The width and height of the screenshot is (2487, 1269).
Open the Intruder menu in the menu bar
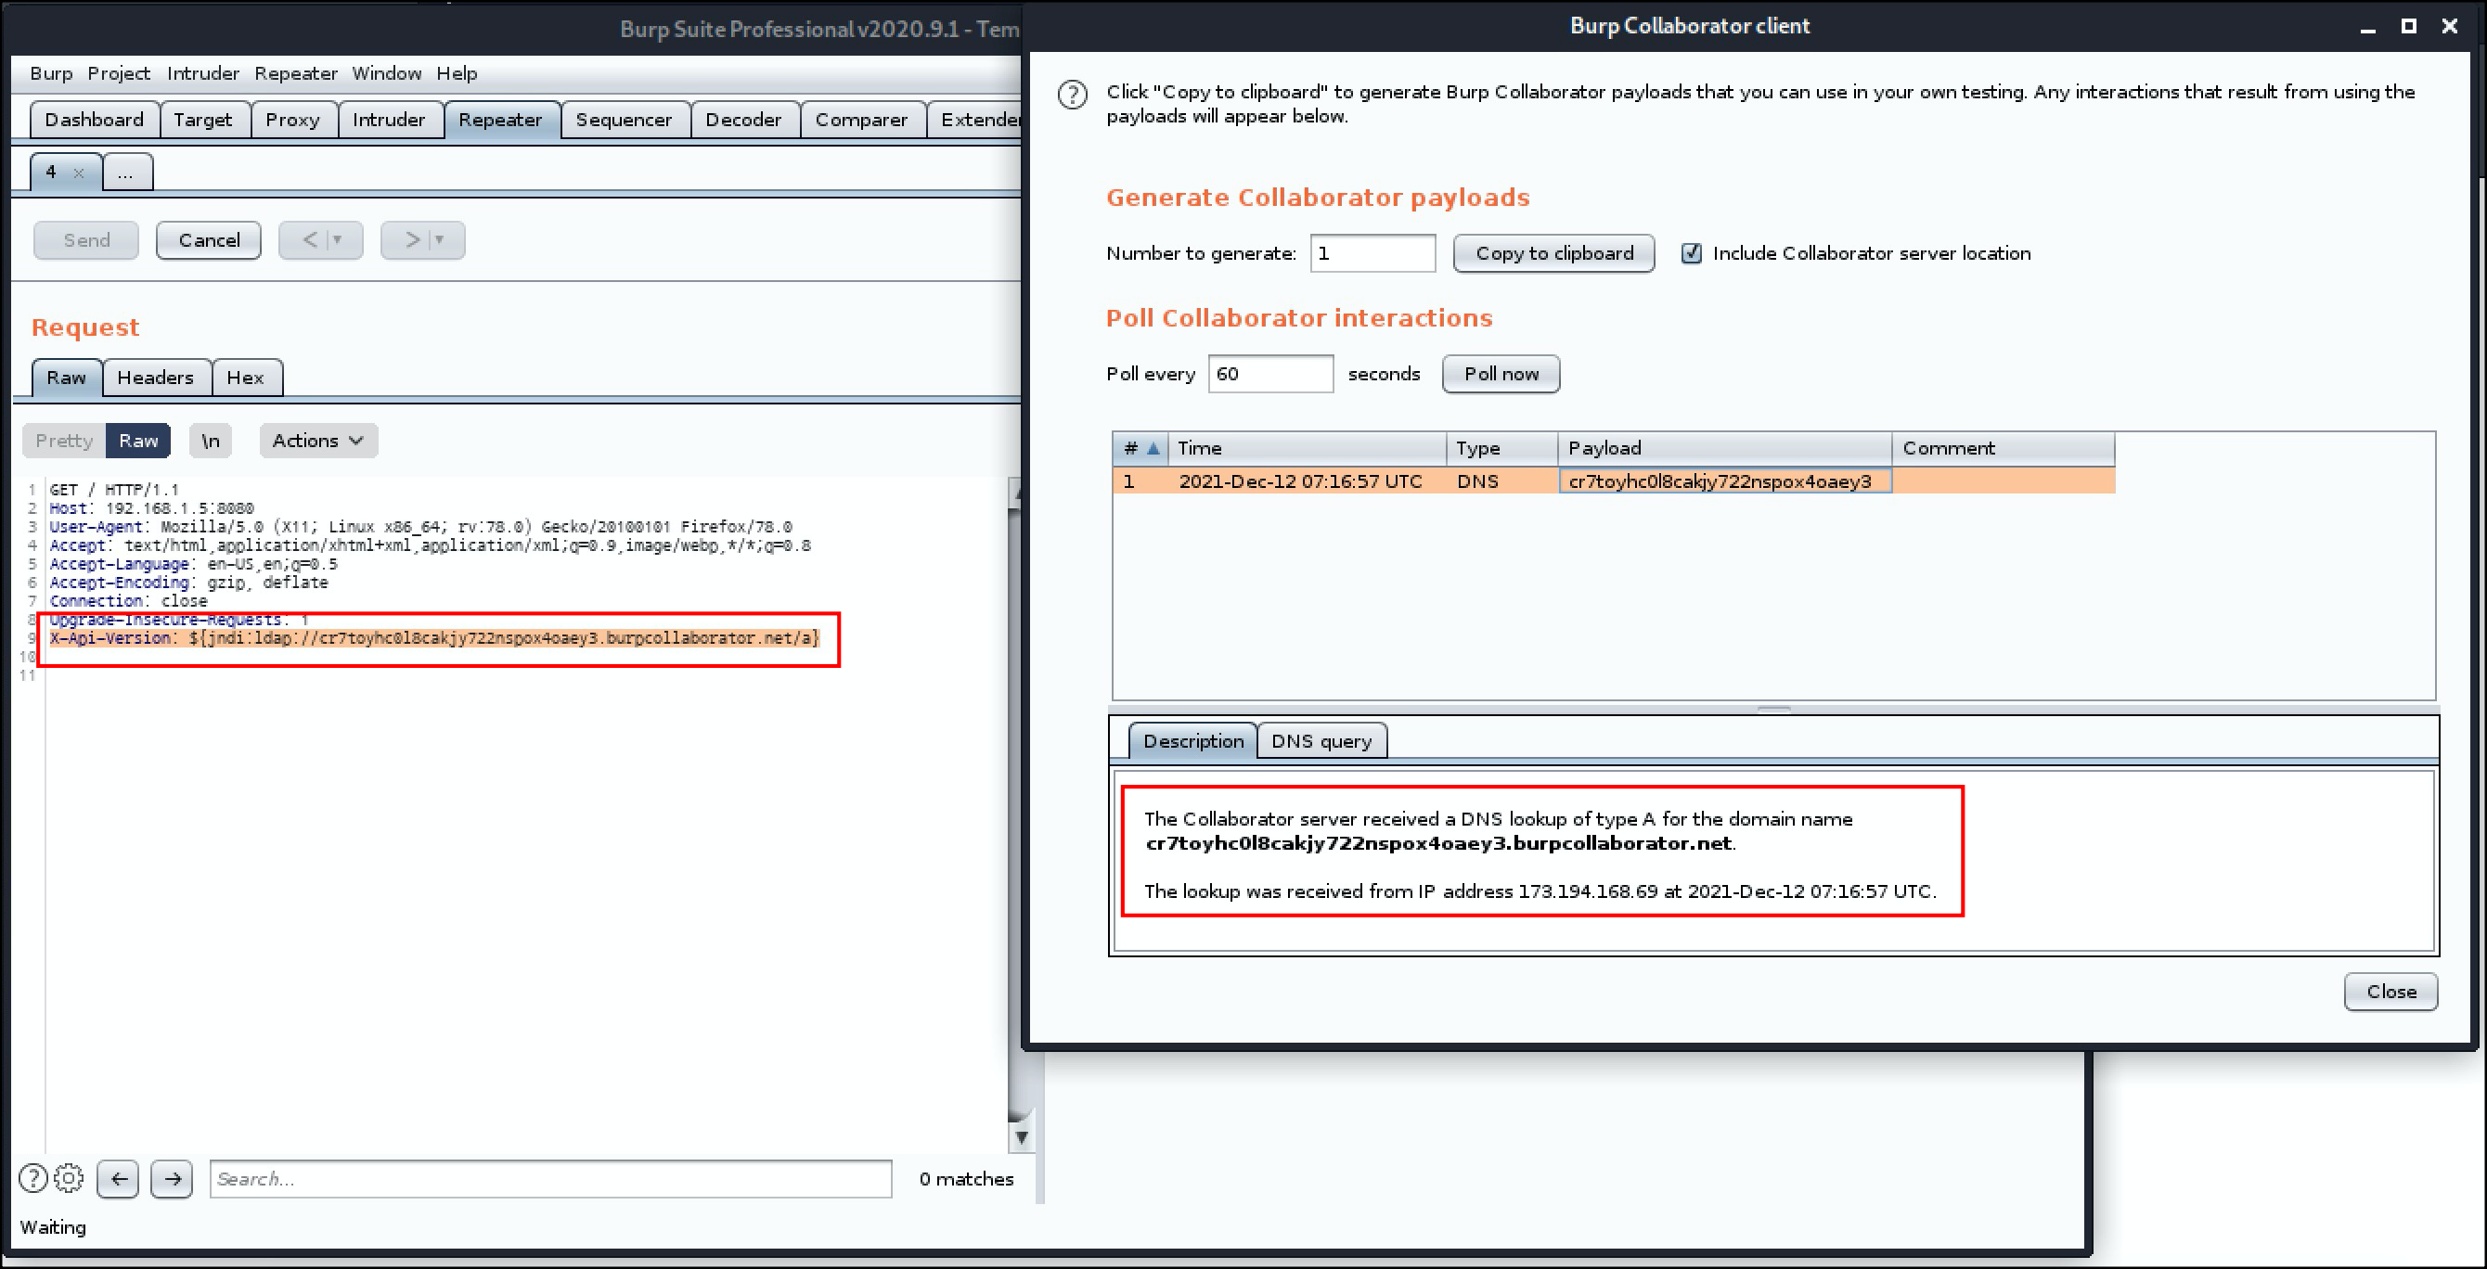click(202, 73)
